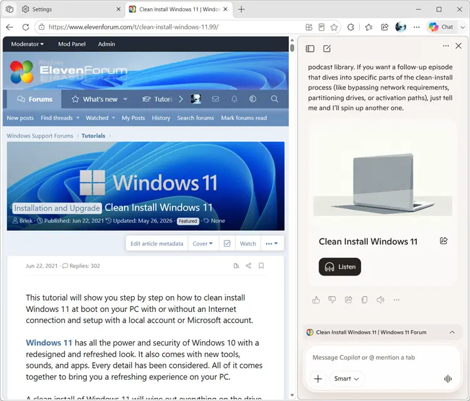Start a new Copilot chat

326,48
